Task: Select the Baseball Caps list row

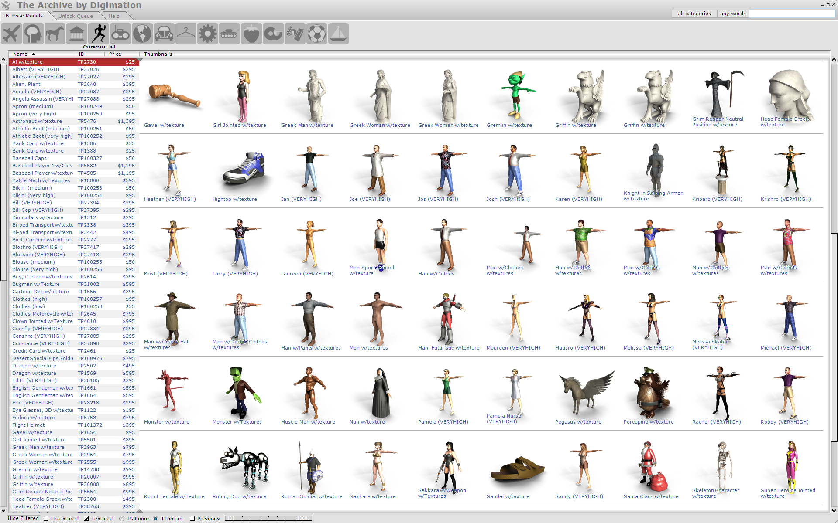Action: tap(74, 158)
